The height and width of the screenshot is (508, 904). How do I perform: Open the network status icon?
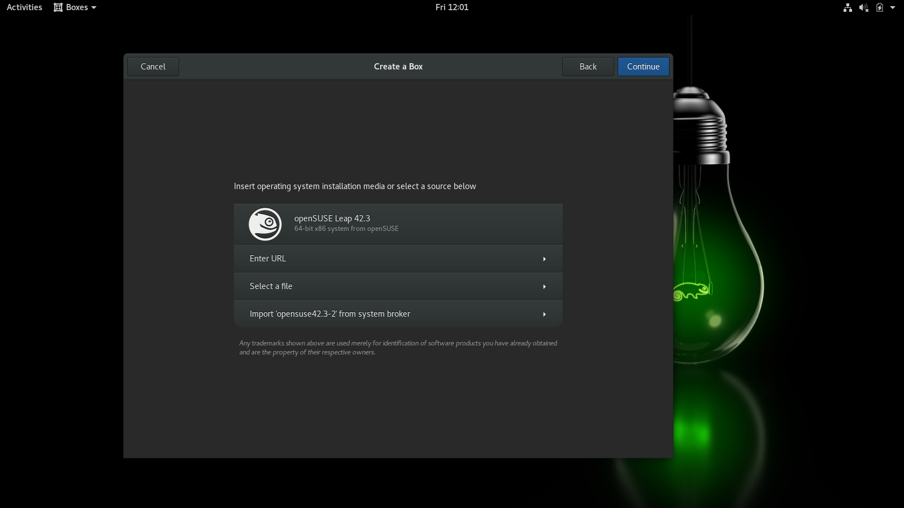(847, 7)
